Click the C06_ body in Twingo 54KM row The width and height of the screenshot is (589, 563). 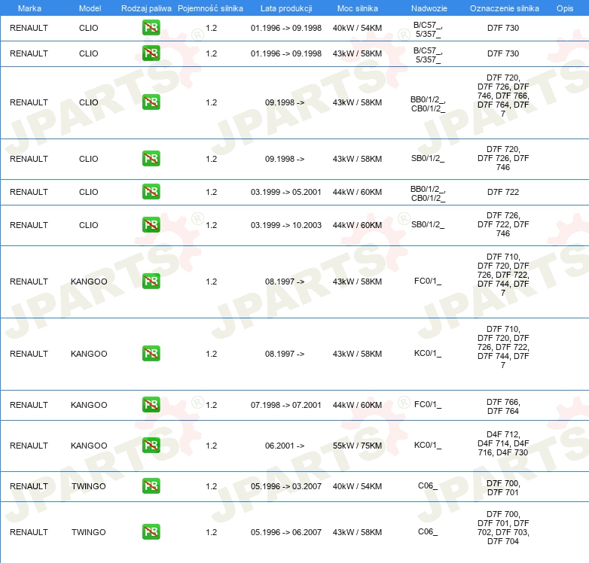[x=428, y=485]
